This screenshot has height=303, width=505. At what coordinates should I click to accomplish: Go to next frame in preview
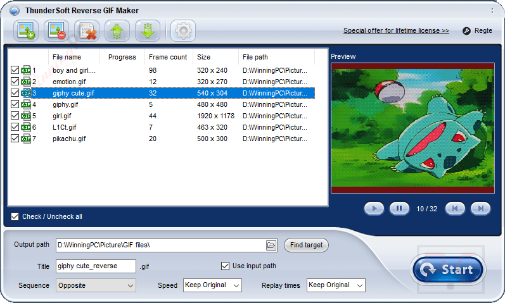coord(480,209)
